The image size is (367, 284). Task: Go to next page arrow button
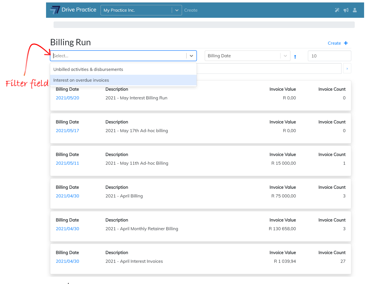pyautogui.click(x=347, y=69)
